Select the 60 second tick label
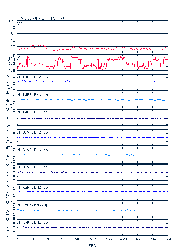The height and width of the screenshot is (248, 176). [33, 239]
